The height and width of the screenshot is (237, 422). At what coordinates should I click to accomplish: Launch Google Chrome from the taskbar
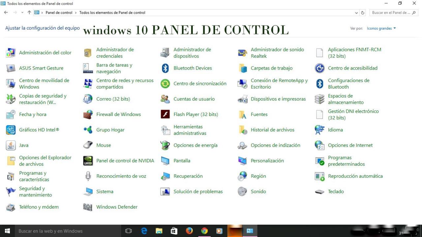[204, 231]
